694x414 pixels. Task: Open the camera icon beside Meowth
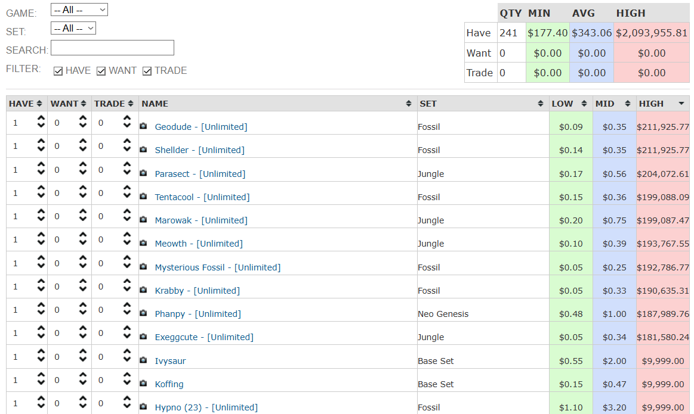click(x=143, y=243)
